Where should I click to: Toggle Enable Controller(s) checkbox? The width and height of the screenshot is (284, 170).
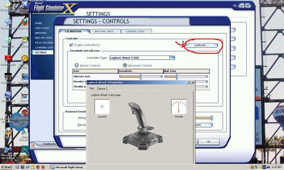71,45
